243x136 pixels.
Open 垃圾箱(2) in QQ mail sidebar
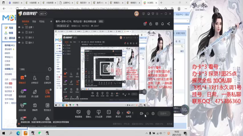pos(9,69)
